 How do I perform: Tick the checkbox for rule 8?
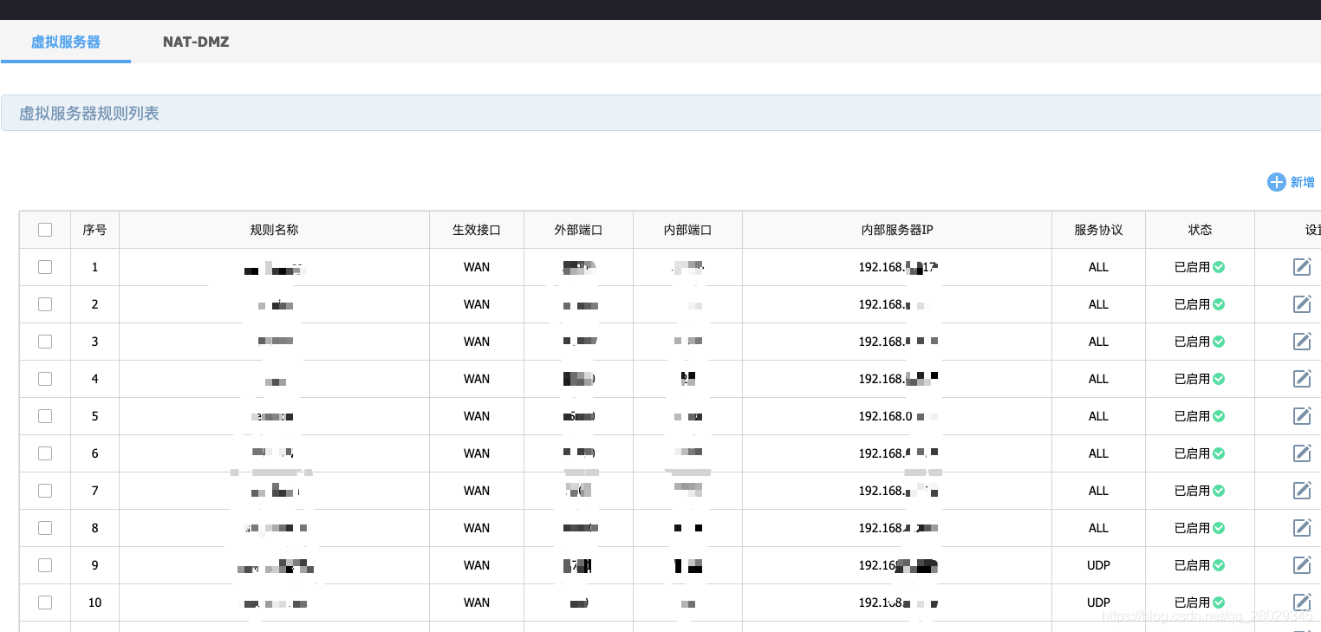coord(45,528)
